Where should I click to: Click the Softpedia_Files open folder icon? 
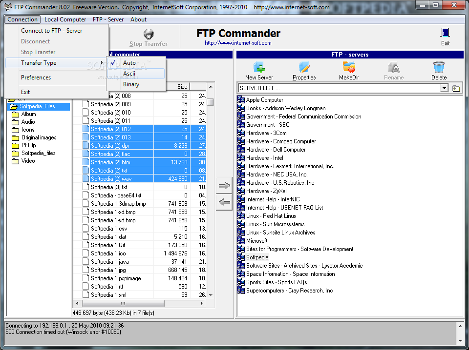pos(14,107)
